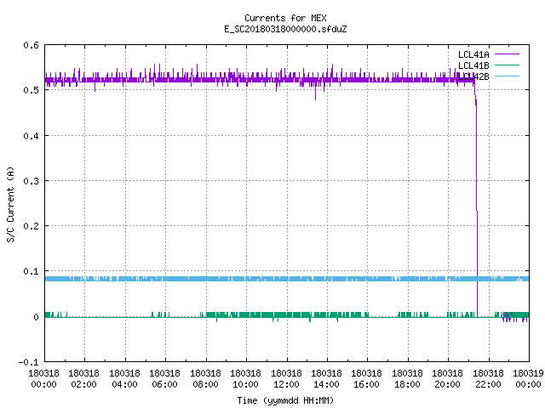The height and width of the screenshot is (408, 545).
Task: Click the x-axis tick 180318 20:00
Action: pyautogui.click(x=447, y=379)
